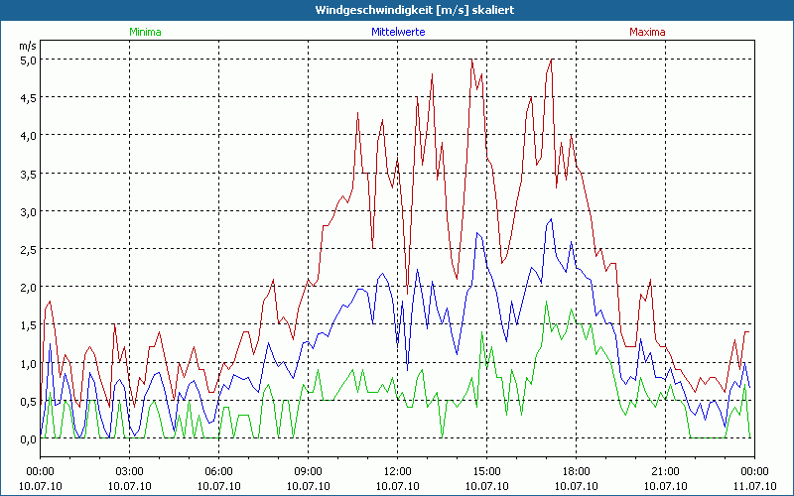794x496 pixels.
Task: Click the '11.07.10' date label
Action: tap(754, 486)
